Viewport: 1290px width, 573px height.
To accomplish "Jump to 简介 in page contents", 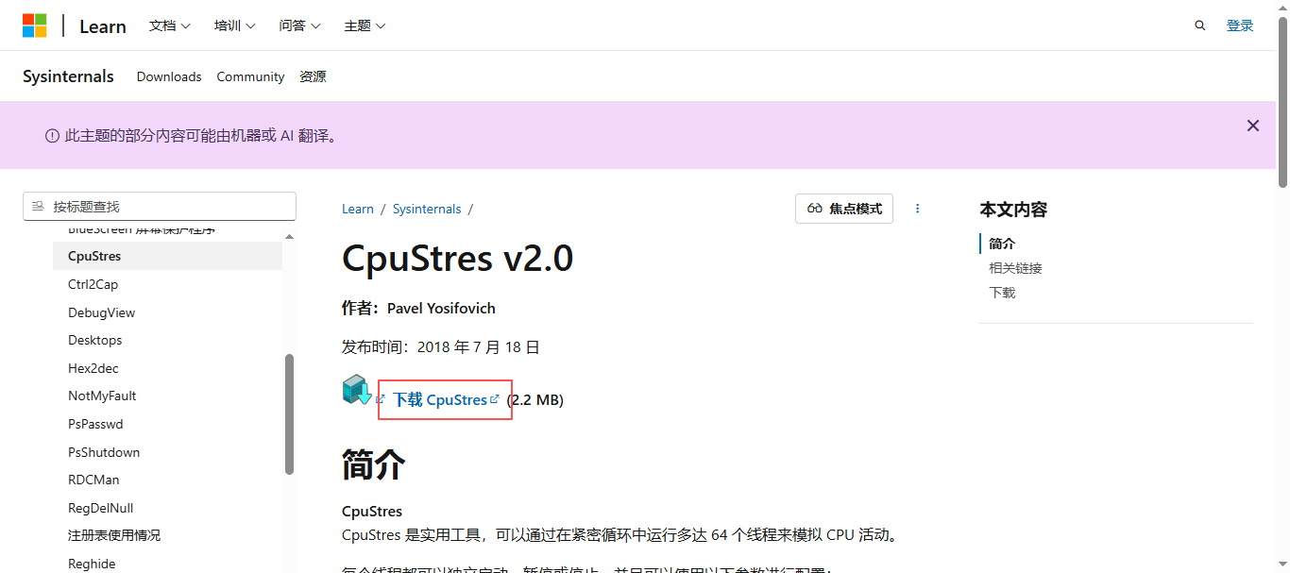I will coord(1002,244).
